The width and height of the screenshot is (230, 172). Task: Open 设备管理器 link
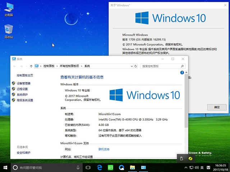click(23, 83)
